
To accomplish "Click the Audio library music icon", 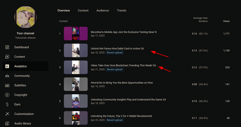I will (x=7, y=123).
